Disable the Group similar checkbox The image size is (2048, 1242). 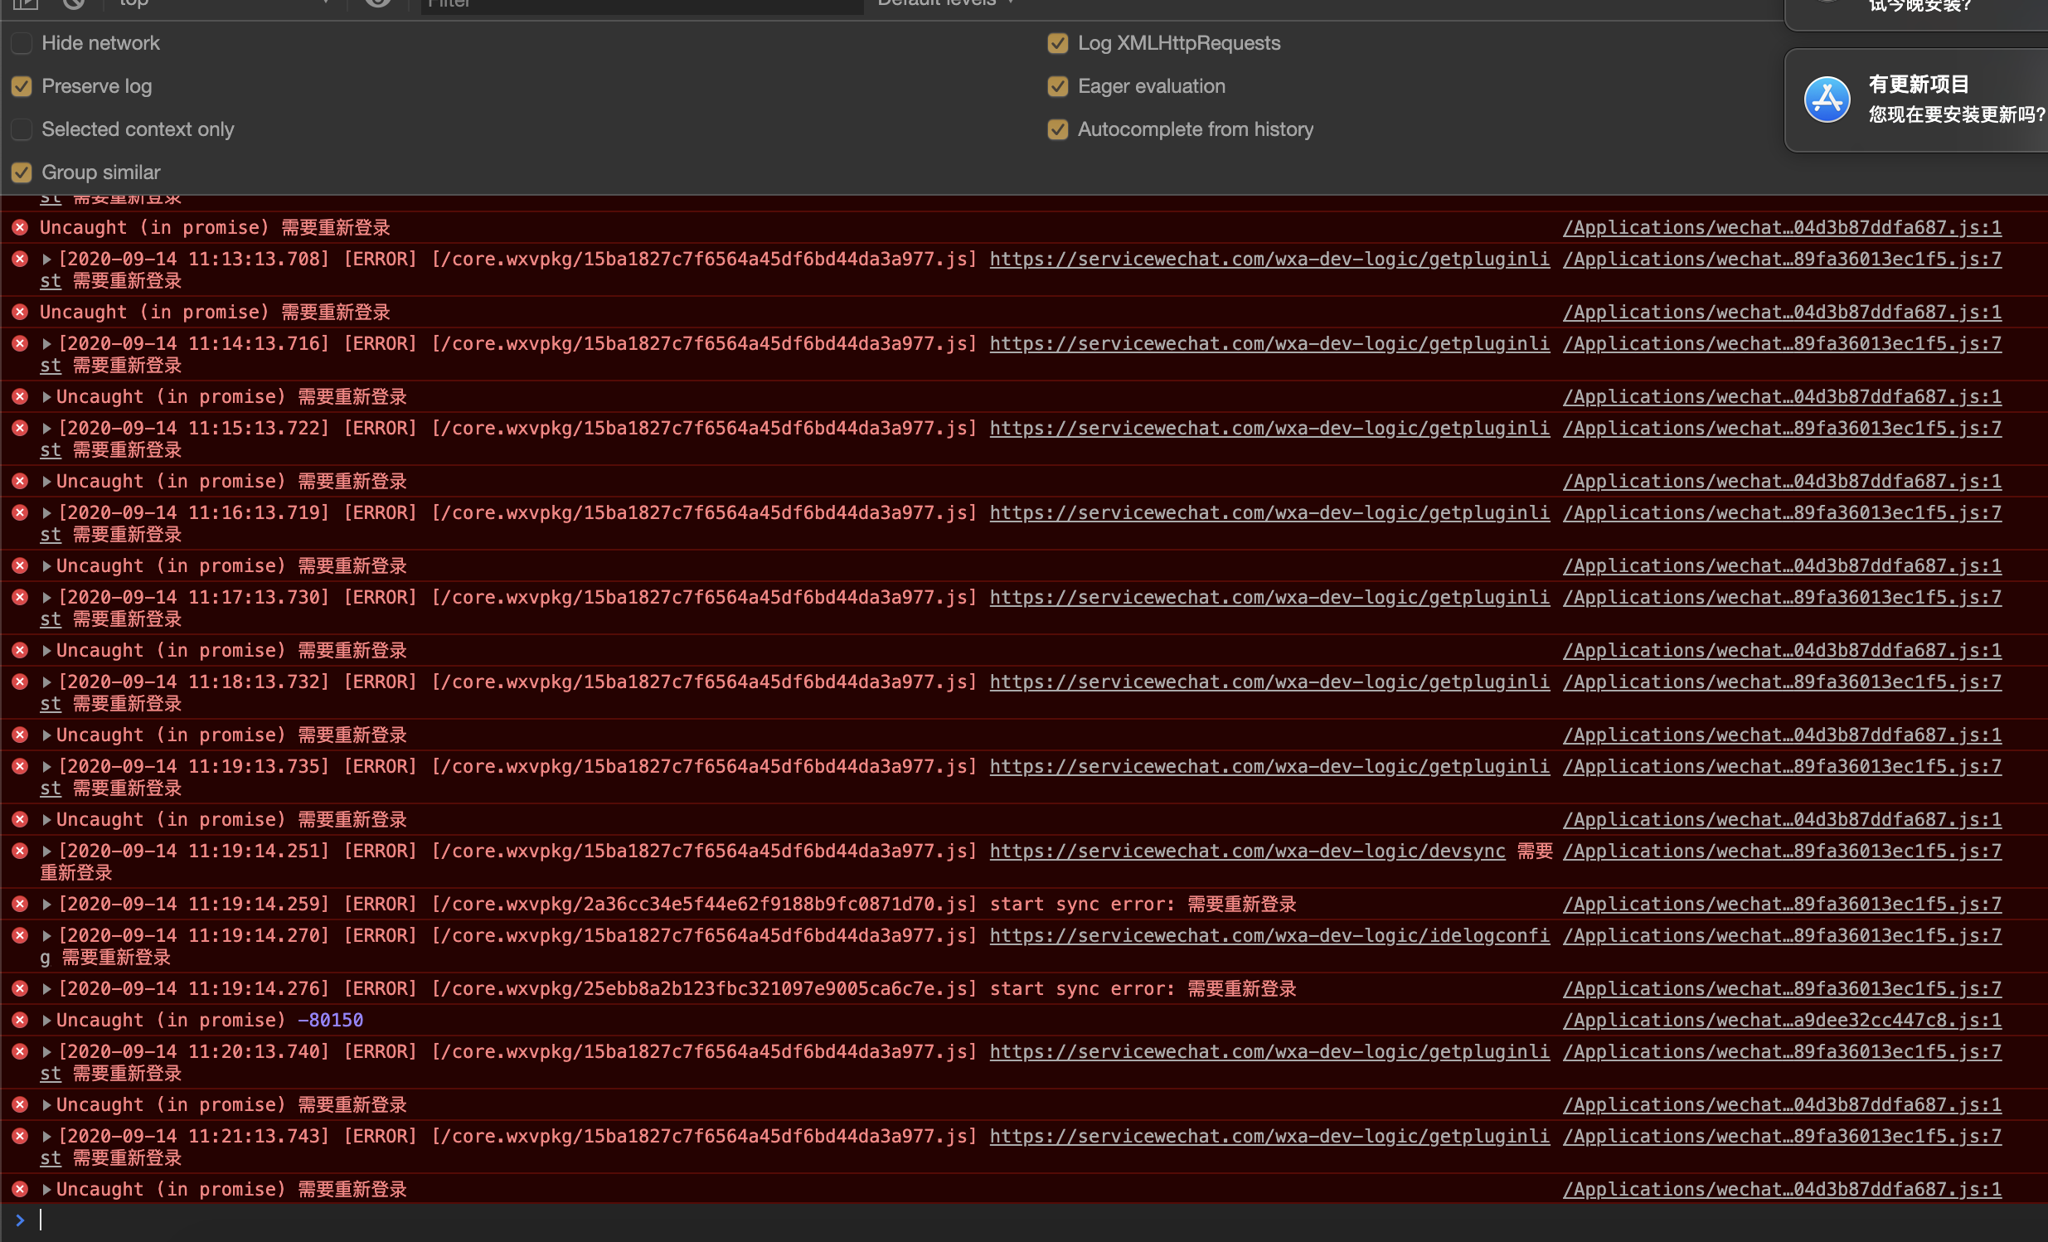pos(22,173)
